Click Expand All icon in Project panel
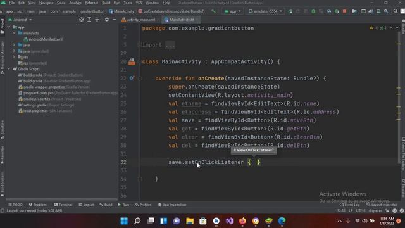 click(x=89, y=20)
